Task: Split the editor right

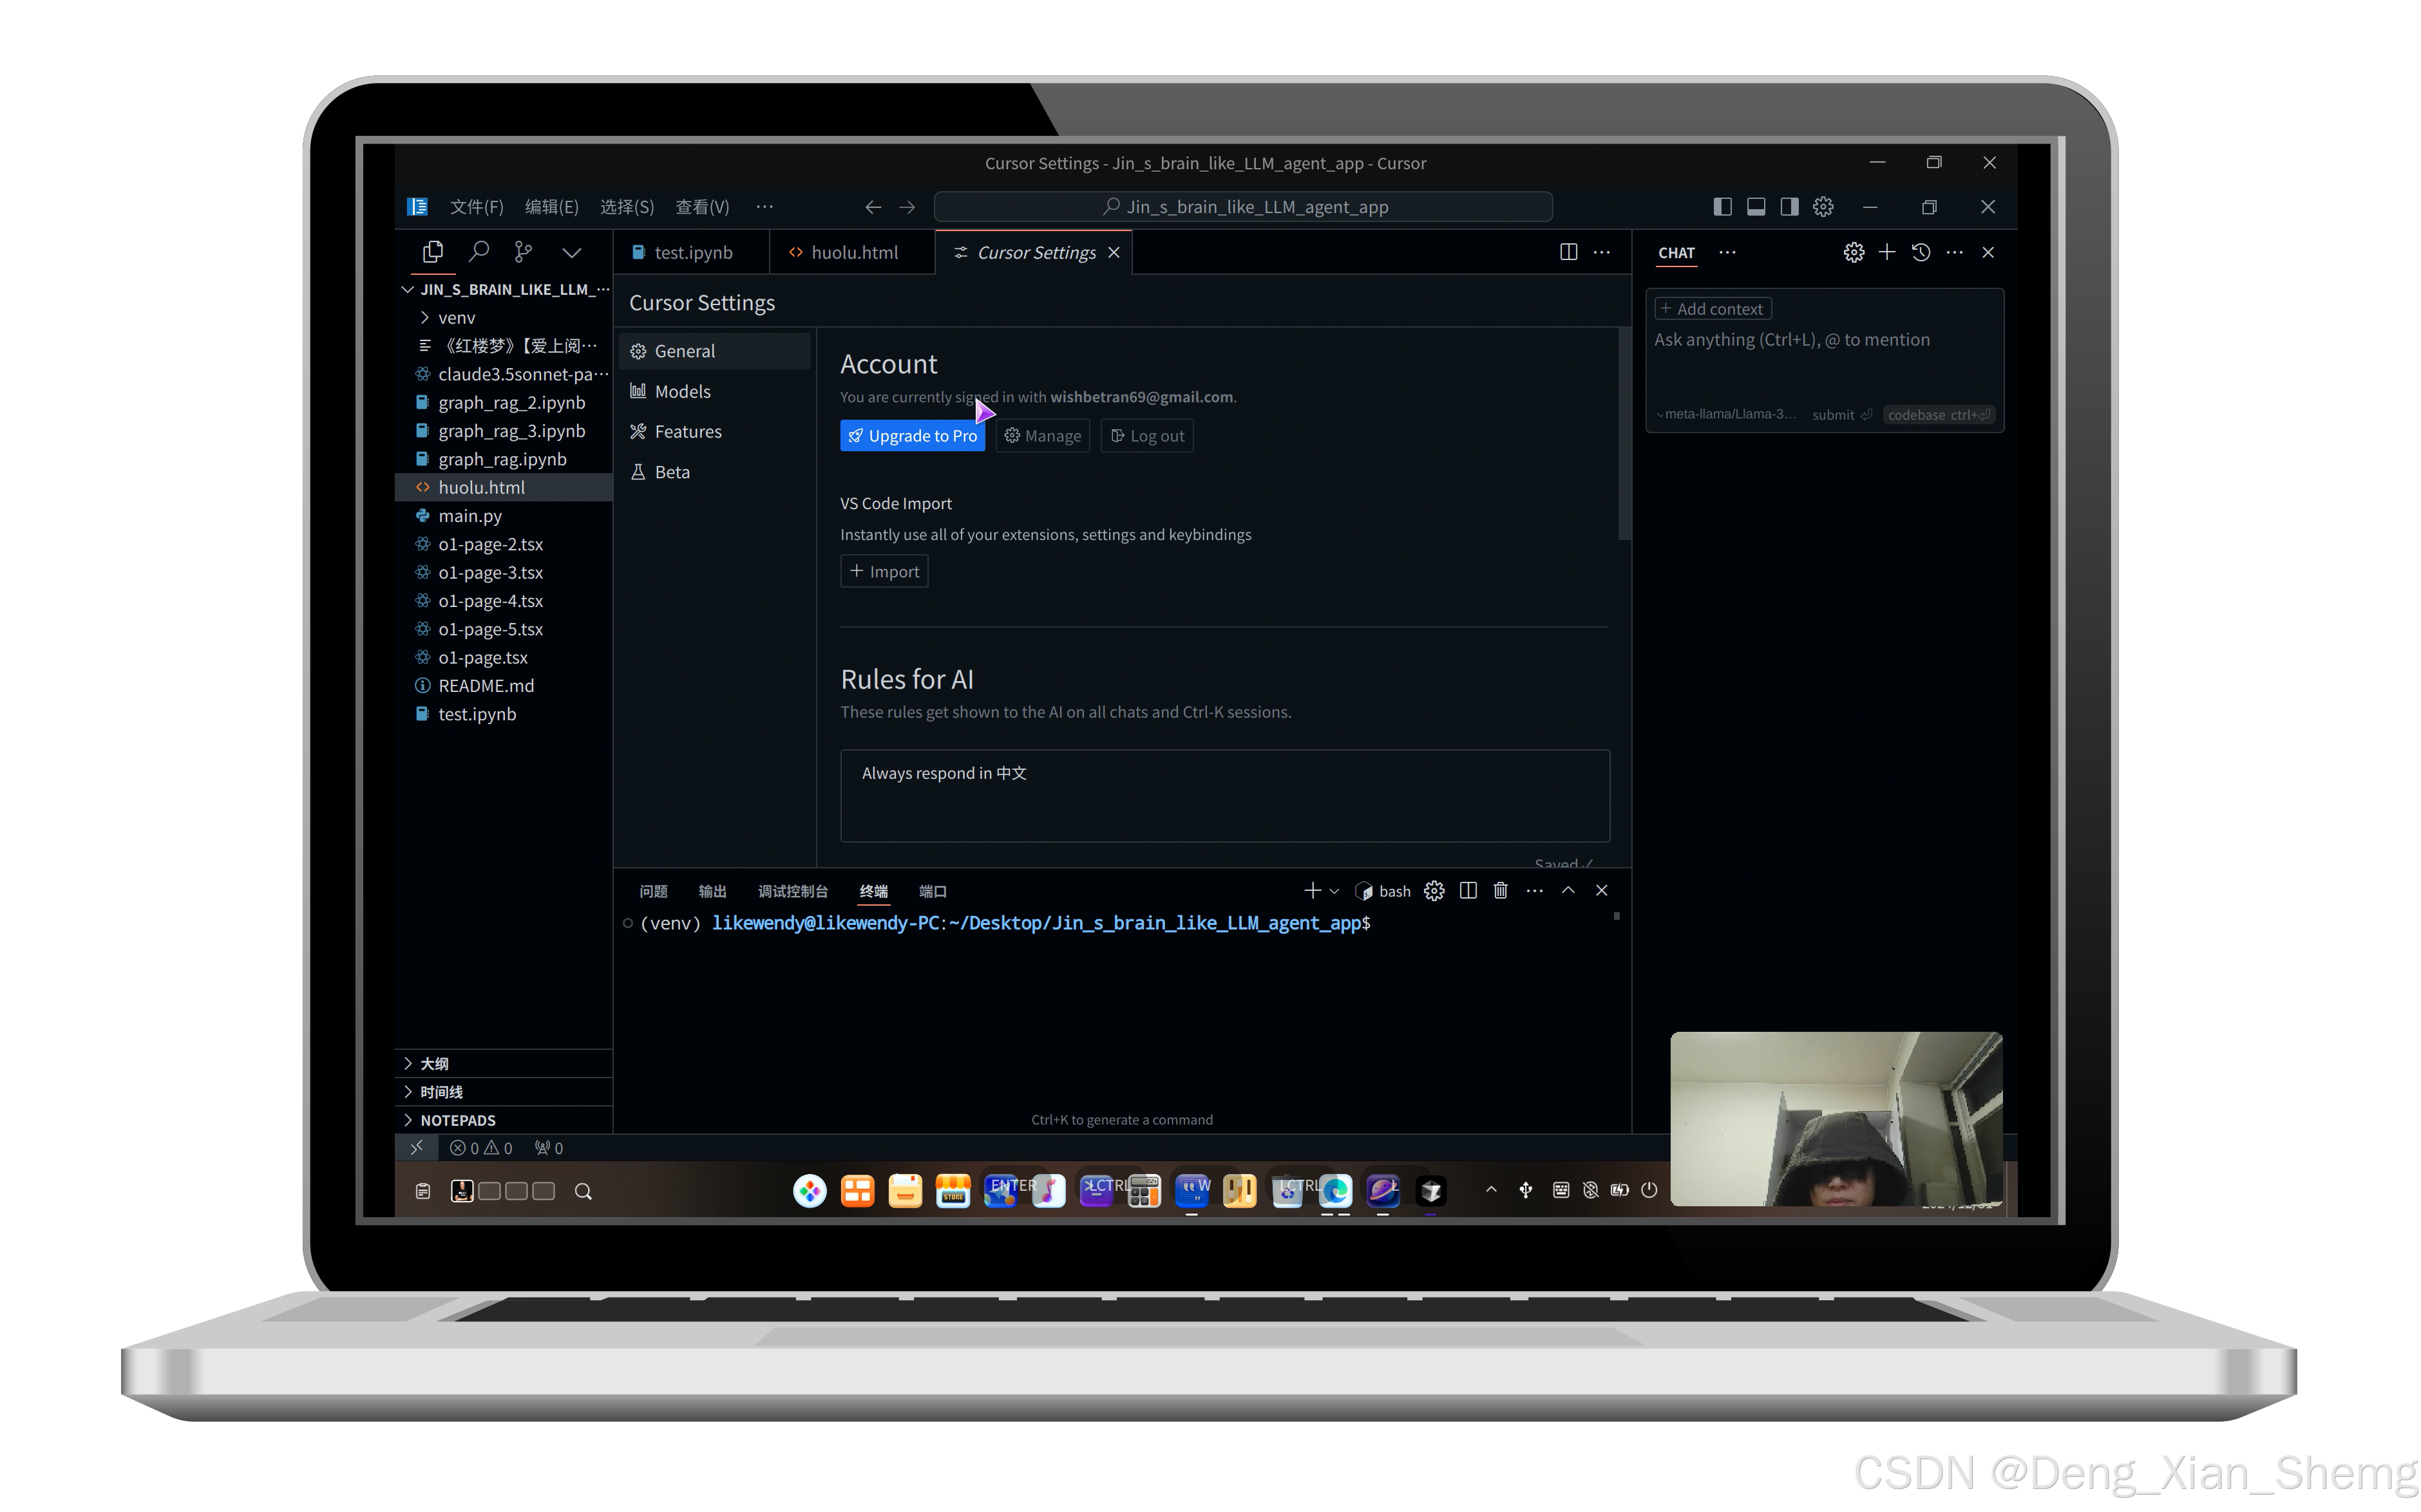Action: click(1569, 252)
